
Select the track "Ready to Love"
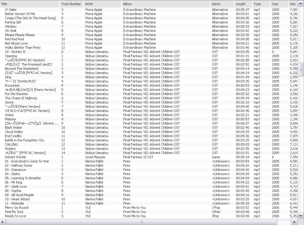click(15, 216)
